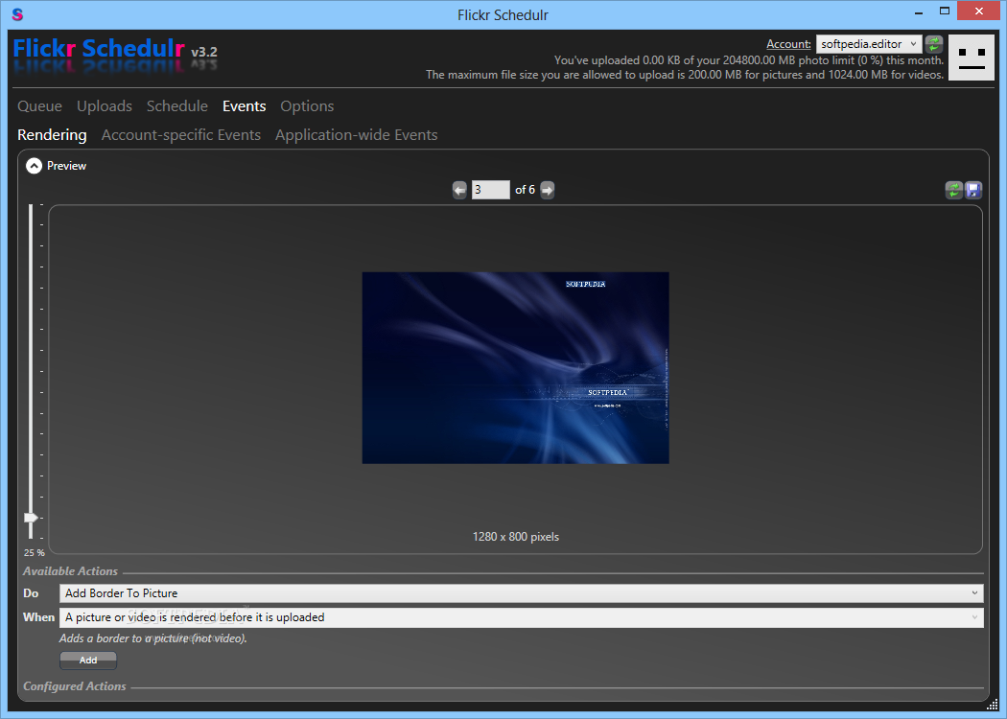Maximize the Flickr Schedulr window
Image resolution: width=1007 pixels, height=719 pixels.
(x=944, y=11)
